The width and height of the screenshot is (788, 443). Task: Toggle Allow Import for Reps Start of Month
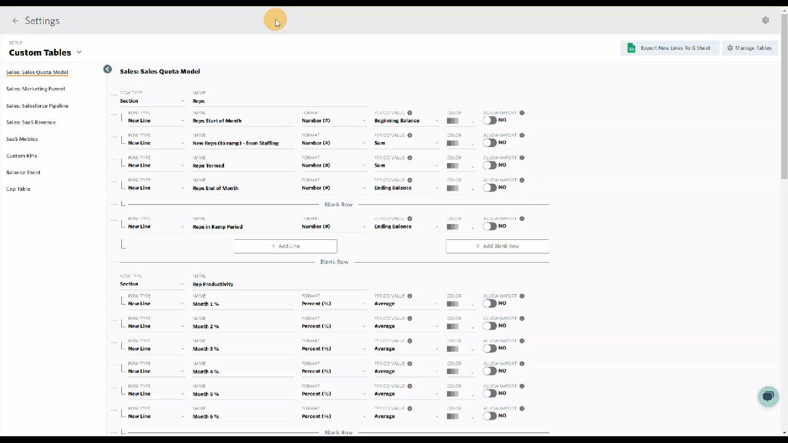point(490,121)
